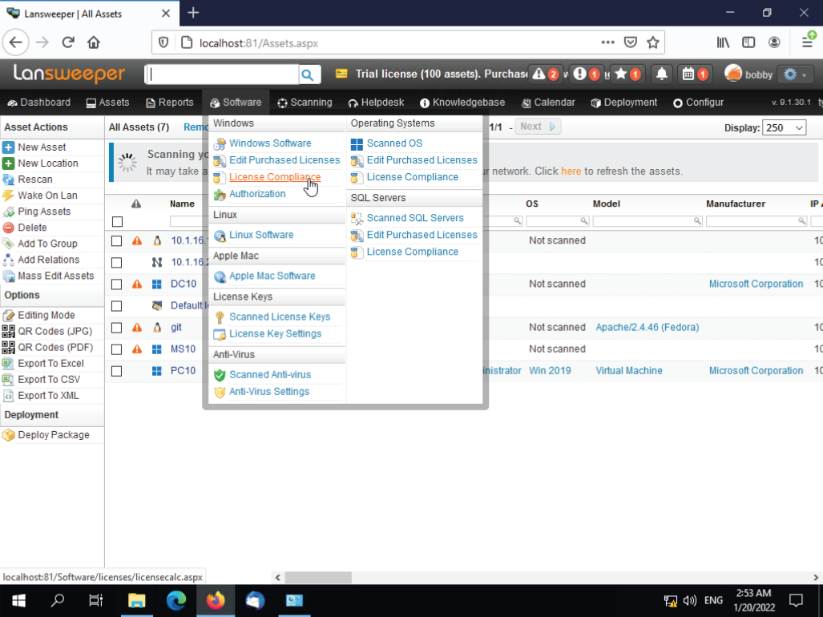The height and width of the screenshot is (617, 823).
Task: Click the New Asset plus icon
Action: tap(8, 147)
